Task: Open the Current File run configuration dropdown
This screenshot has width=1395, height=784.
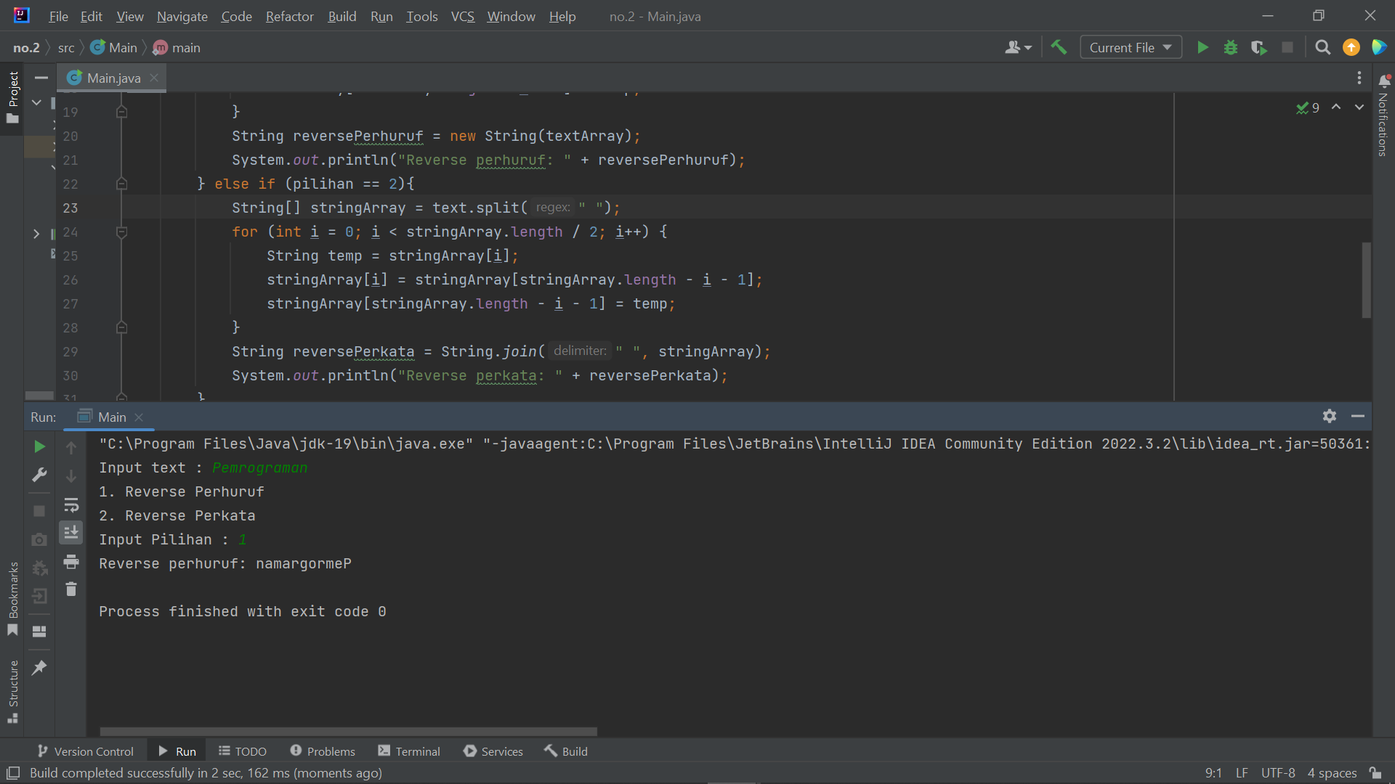Action: tap(1131, 47)
